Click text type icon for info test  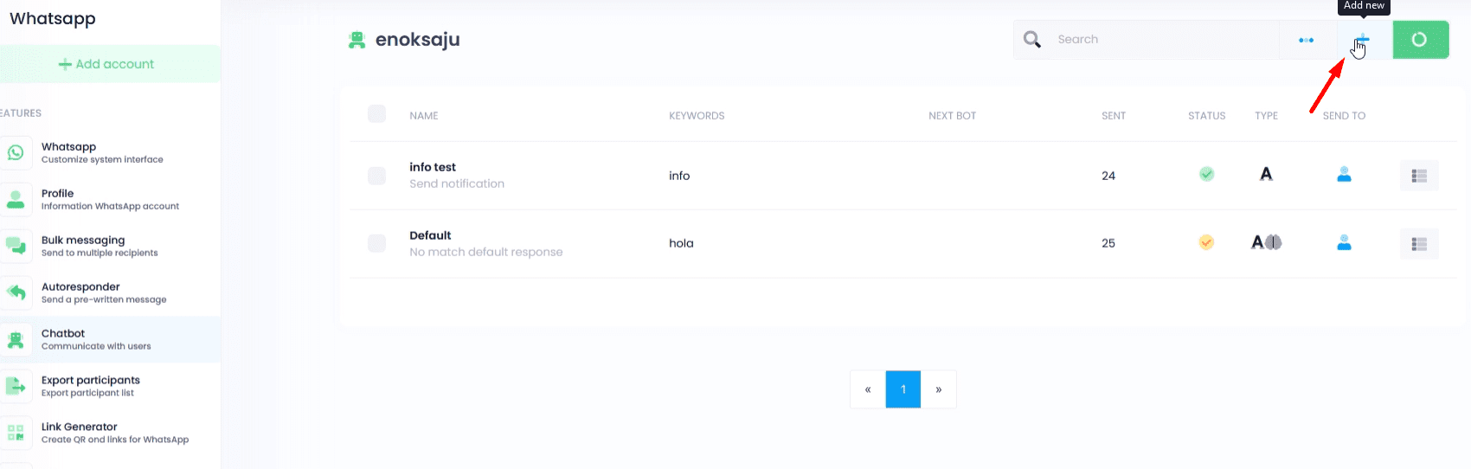point(1266,175)
